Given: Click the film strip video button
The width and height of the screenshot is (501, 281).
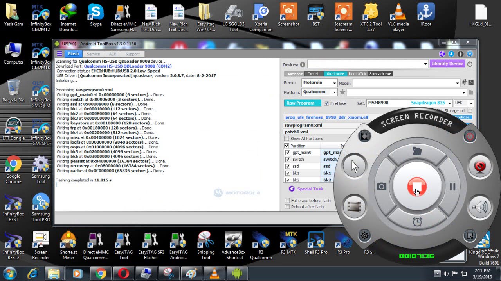Looking at the screenshot, I should [354, 207].
